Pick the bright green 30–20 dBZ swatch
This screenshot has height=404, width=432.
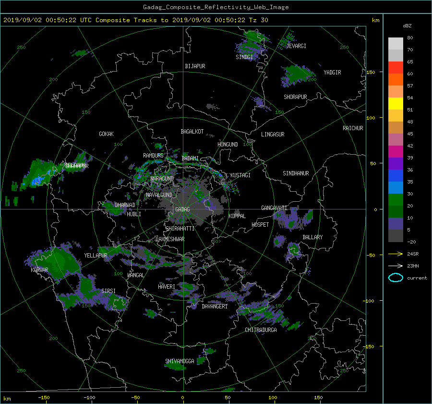point(396,200)
